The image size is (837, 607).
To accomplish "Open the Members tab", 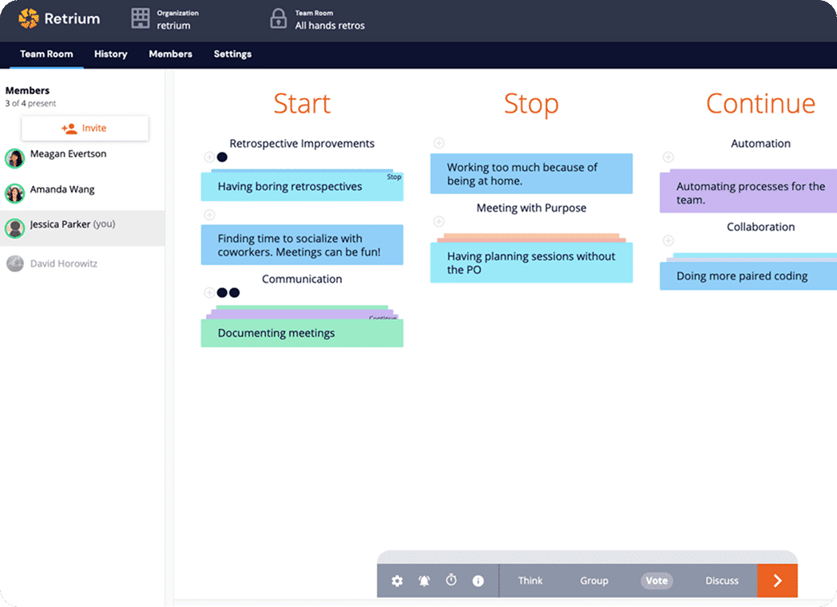I will 170,54.
